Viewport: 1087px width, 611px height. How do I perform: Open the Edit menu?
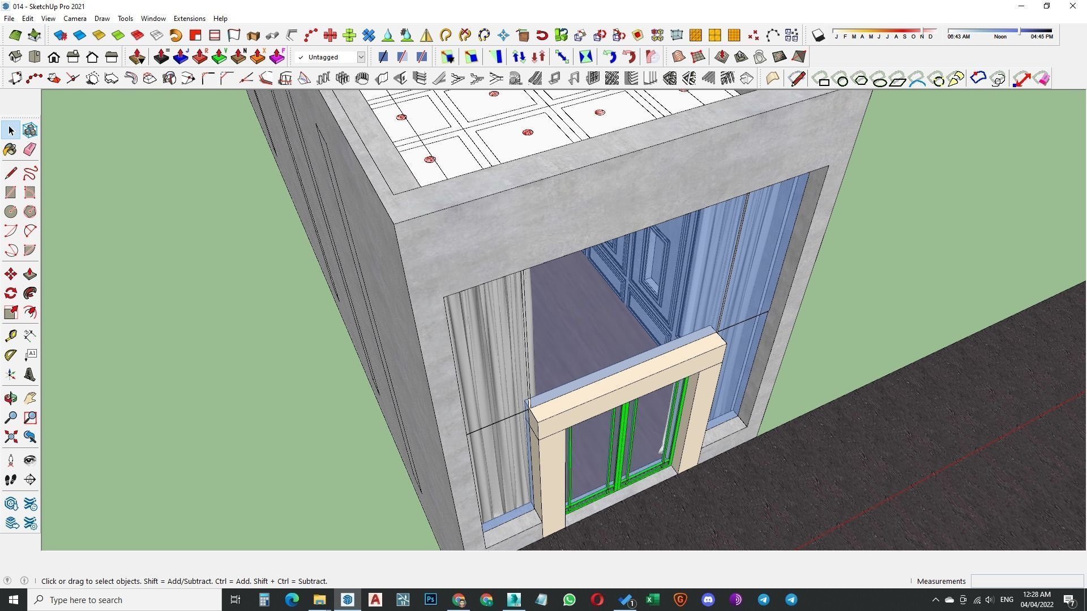tap(27, 19)
